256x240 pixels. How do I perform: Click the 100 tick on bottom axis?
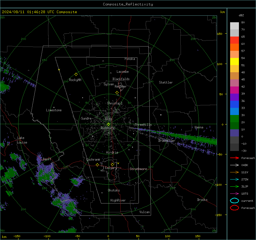[x=168, y=236]
